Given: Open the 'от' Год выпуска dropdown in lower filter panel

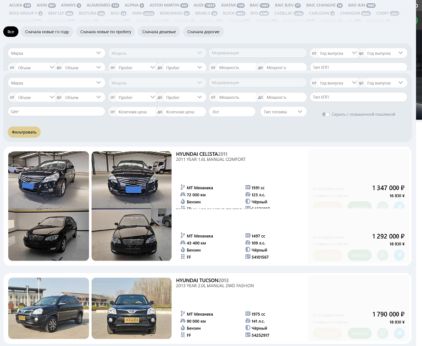Looking at the screenshot, I should point(338,83).
